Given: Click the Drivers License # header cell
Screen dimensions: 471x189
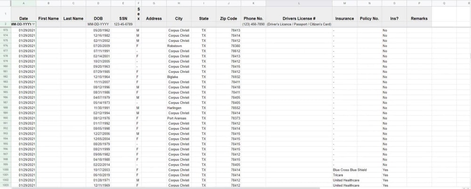Looking at the screenshot, I should pos(299,14).
